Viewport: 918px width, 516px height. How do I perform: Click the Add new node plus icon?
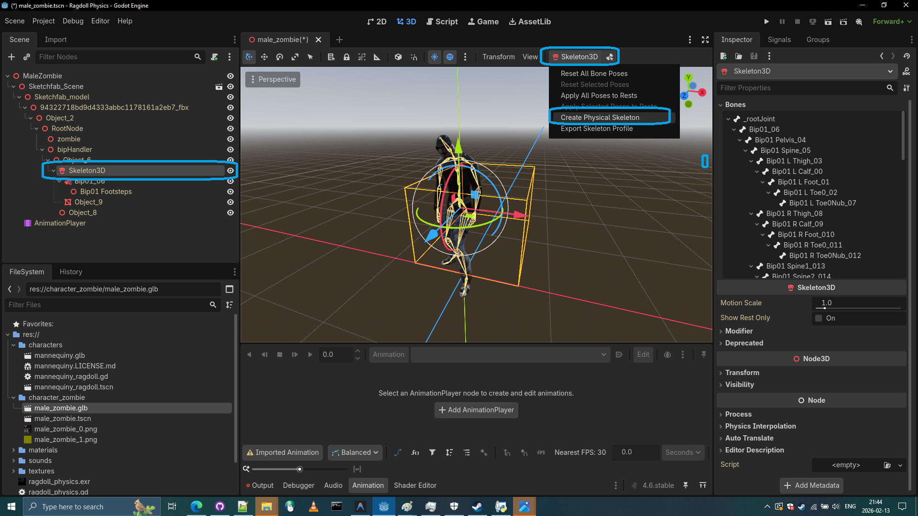(x=11, y=57)
